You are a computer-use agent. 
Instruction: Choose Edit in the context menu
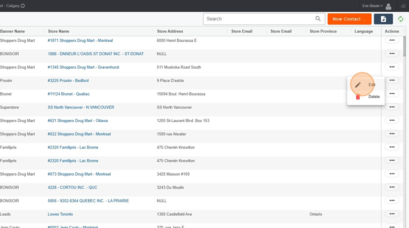[x=366, y=84]
